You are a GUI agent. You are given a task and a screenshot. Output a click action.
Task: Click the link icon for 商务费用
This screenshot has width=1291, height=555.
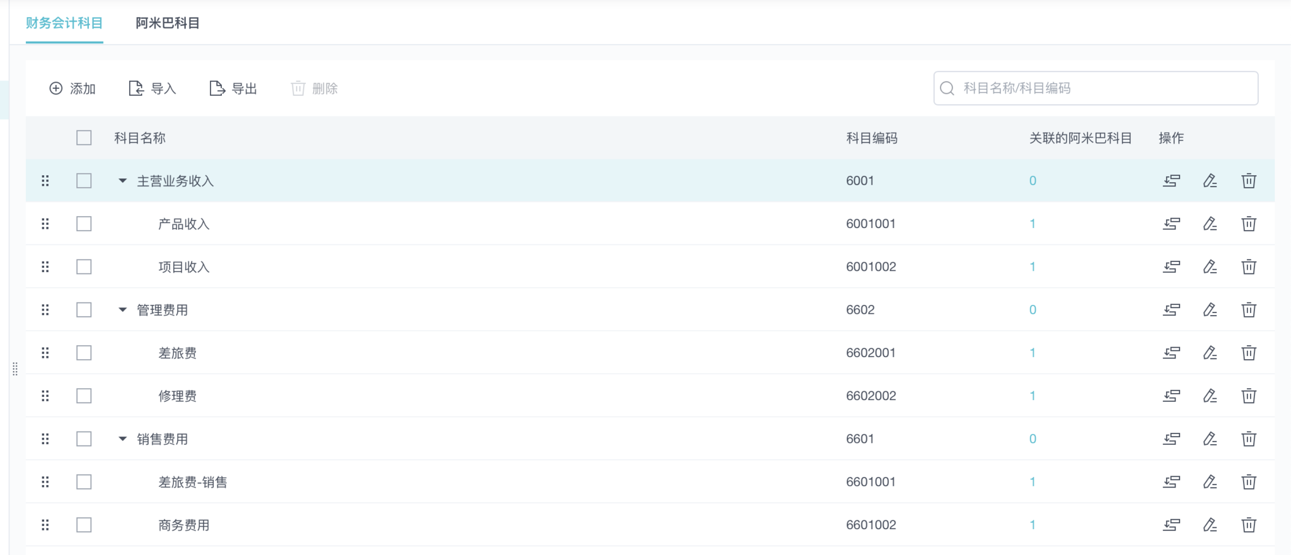(x=1171, y=525)
